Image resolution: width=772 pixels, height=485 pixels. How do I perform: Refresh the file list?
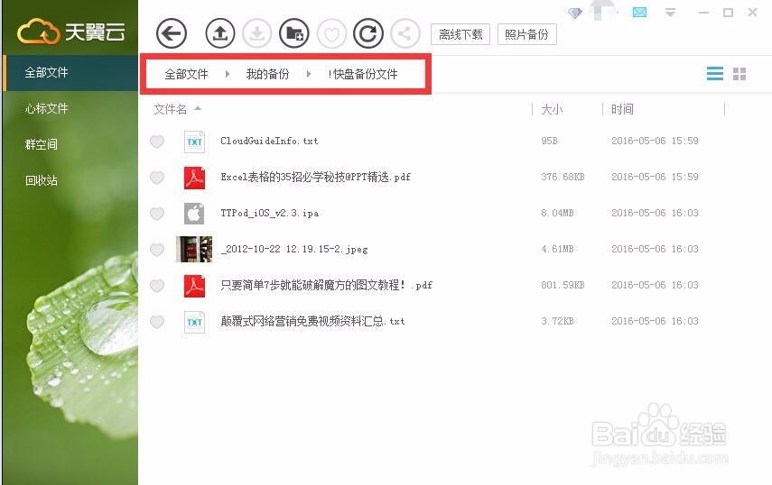[x=367, y=33]
